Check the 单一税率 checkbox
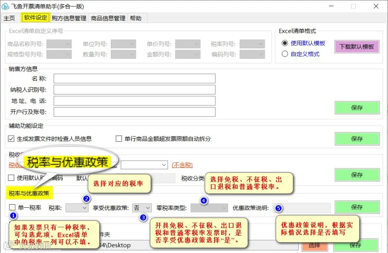Image resolution: width=388 pixels, height=253 pixels. 12,207
